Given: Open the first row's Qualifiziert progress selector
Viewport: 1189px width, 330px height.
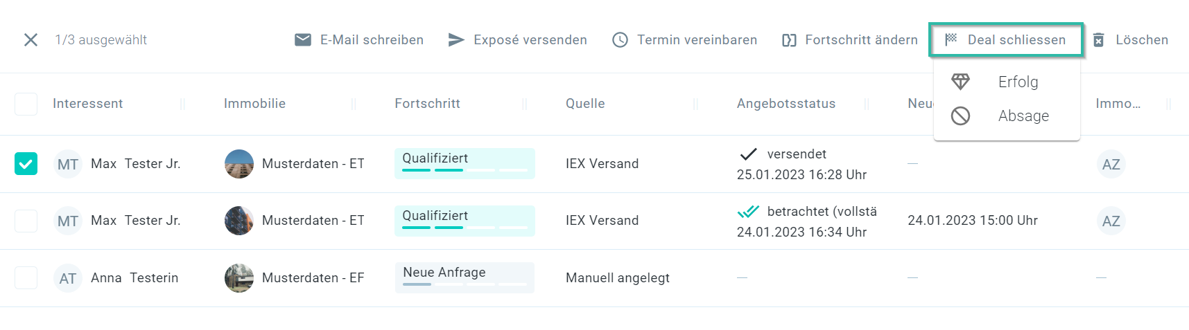Looking at the screenshot, I should point(465,163).
